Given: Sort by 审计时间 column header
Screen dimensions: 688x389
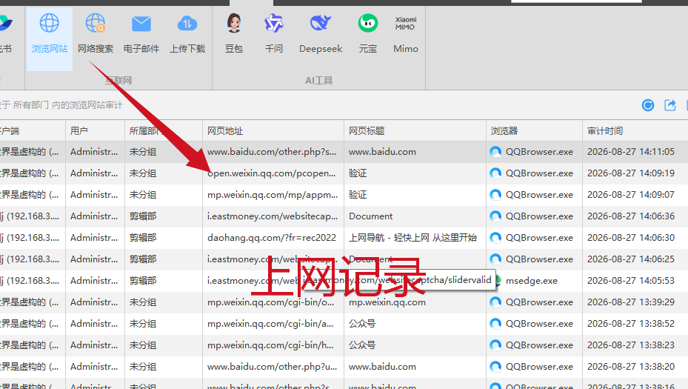Looking at the screenshot, I should [x=635, y=131].
